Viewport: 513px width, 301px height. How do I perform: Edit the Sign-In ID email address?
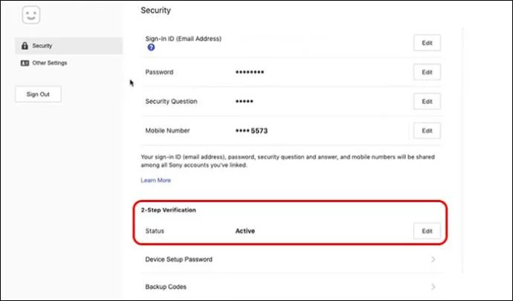pos(427,43)
